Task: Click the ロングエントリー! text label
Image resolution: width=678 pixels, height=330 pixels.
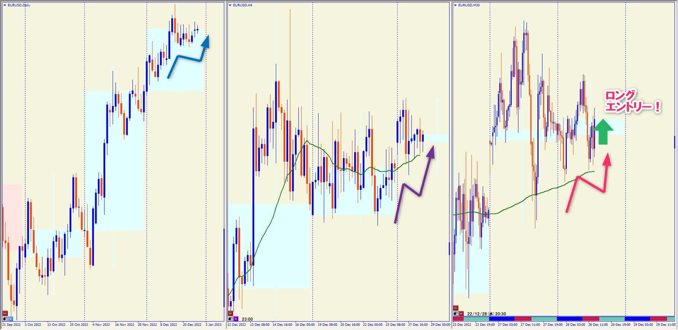Action: [x=631, y=102]
